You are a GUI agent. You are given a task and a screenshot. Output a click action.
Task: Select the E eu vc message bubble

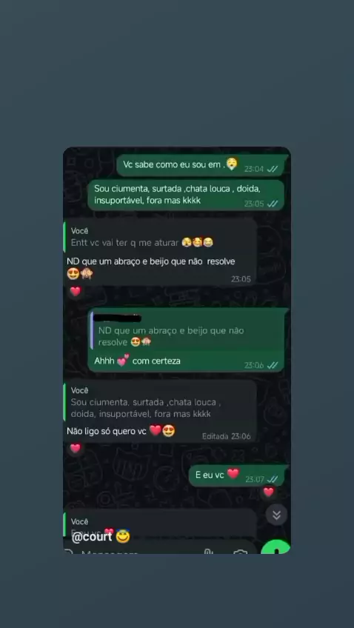point(236,475)
